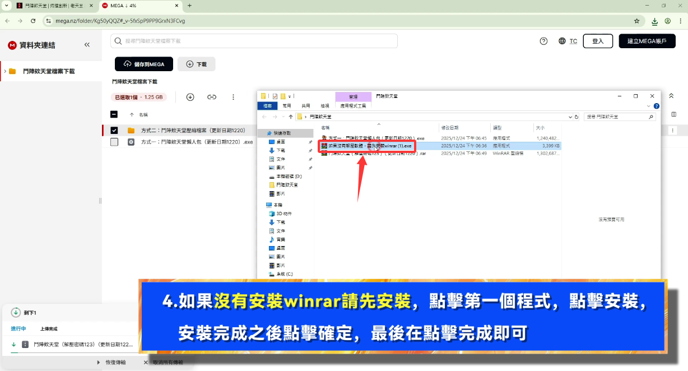Click Chrome downloads icon in toolbar

pyautogui.click(x=654, y=21)
